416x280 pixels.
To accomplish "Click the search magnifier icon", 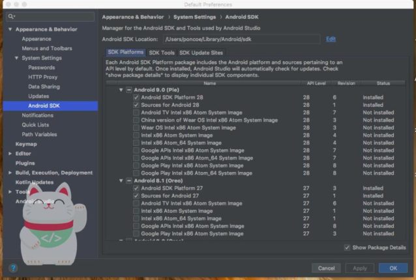I will point(12,16).
